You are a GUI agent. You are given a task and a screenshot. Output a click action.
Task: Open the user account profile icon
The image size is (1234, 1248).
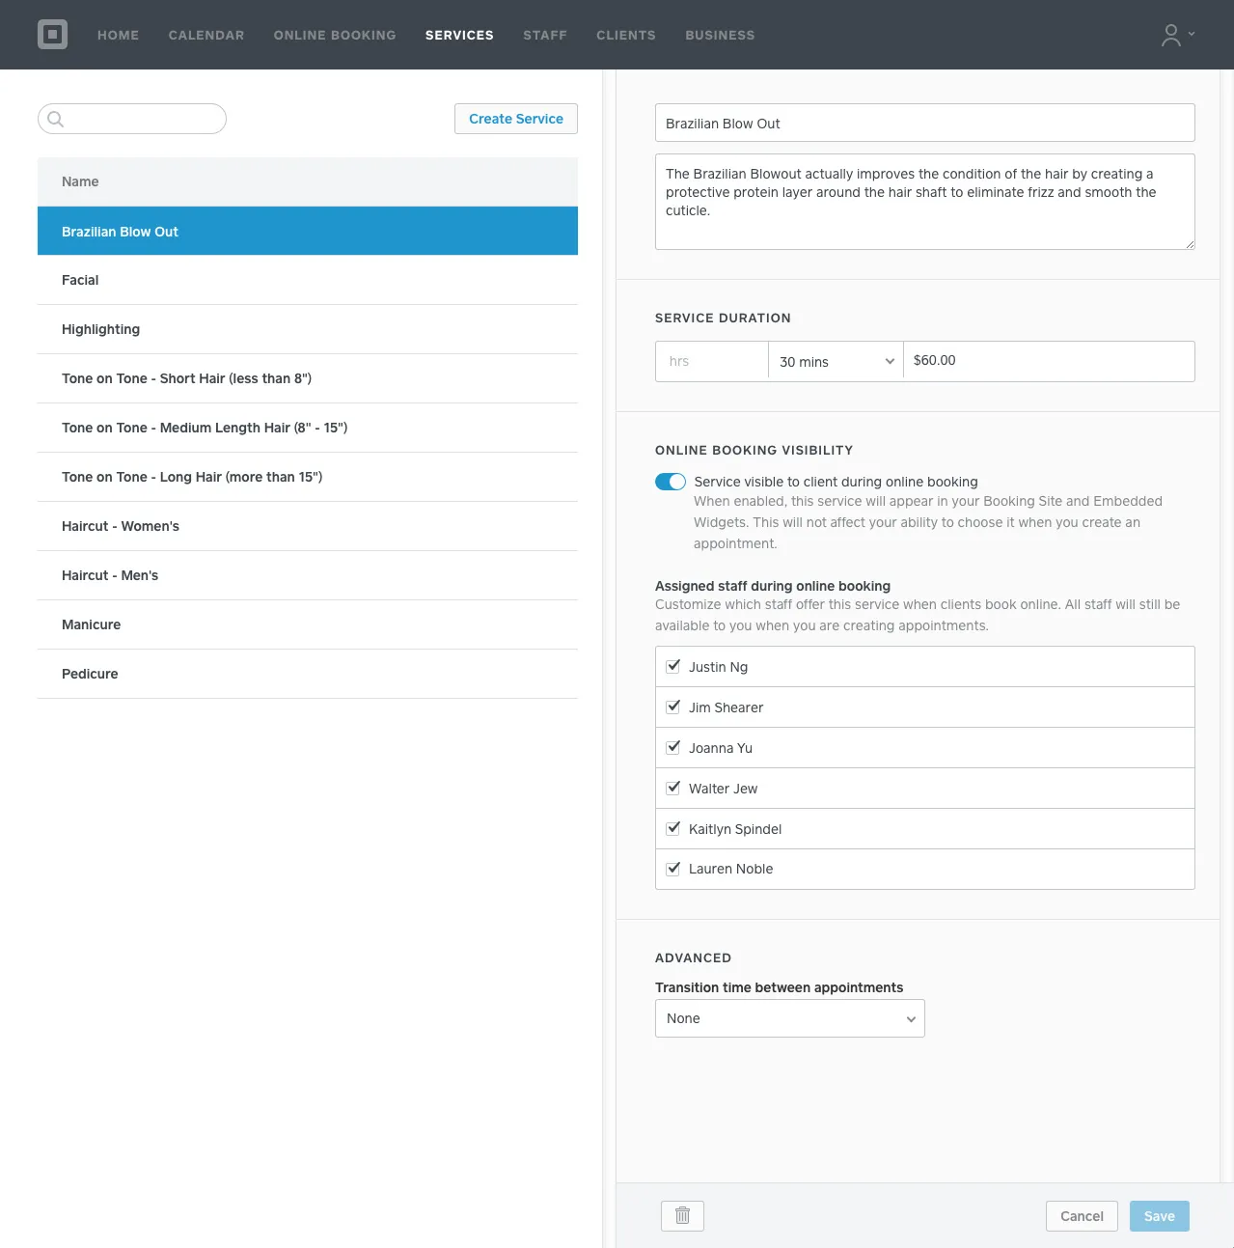1170,35
